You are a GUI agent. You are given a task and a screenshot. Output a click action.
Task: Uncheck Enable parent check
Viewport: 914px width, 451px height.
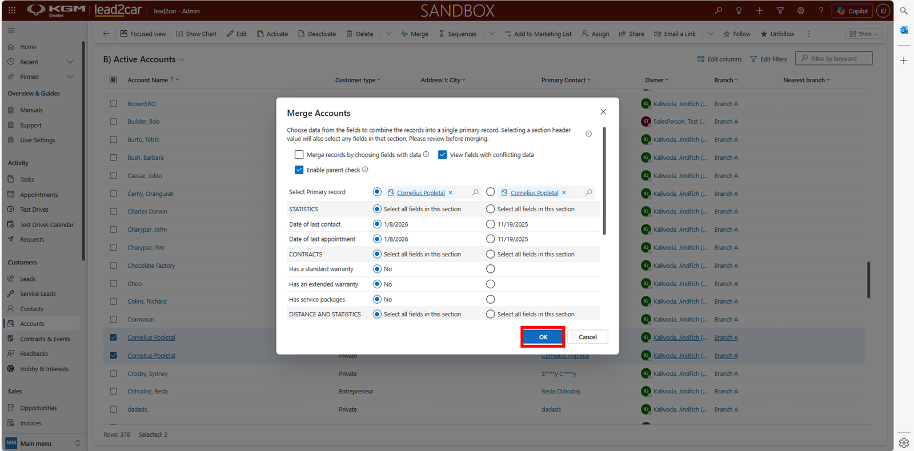click(299, 170)
